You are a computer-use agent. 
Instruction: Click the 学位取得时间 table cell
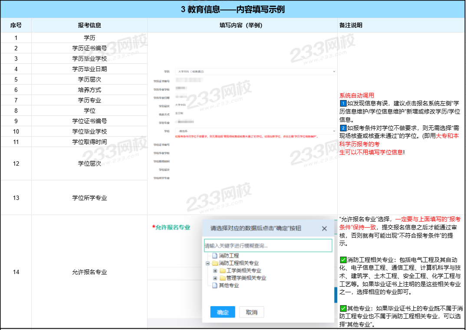click(89, 142)
